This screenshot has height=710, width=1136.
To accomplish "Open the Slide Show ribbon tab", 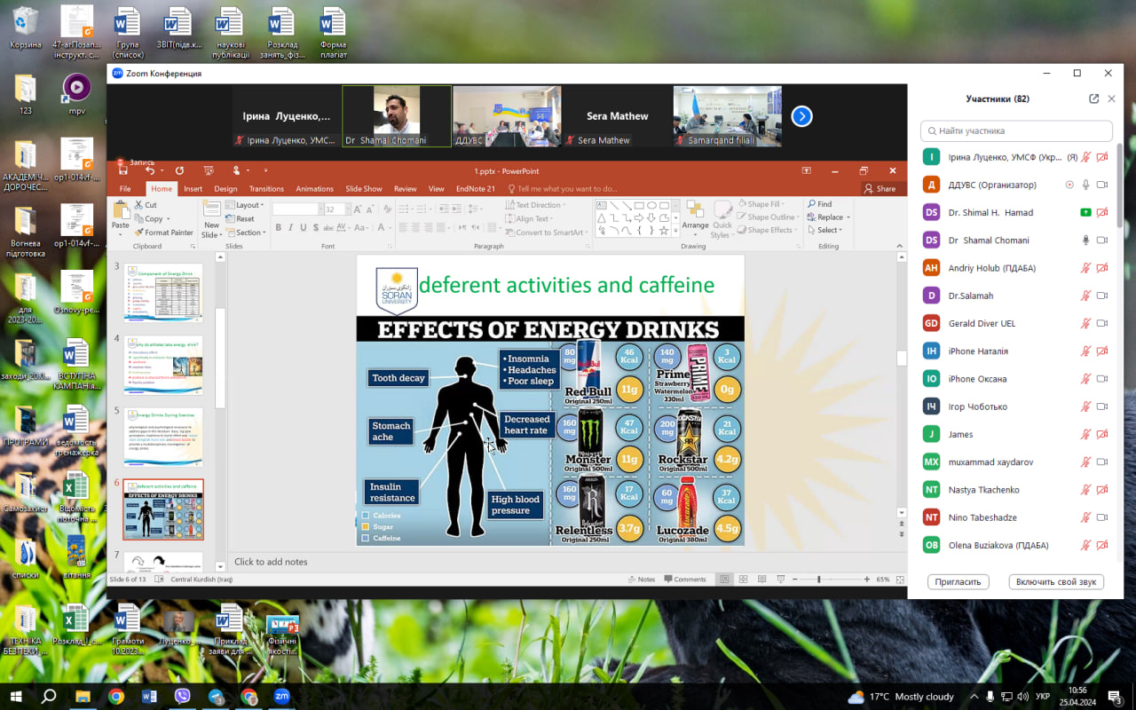I will 364,188.
